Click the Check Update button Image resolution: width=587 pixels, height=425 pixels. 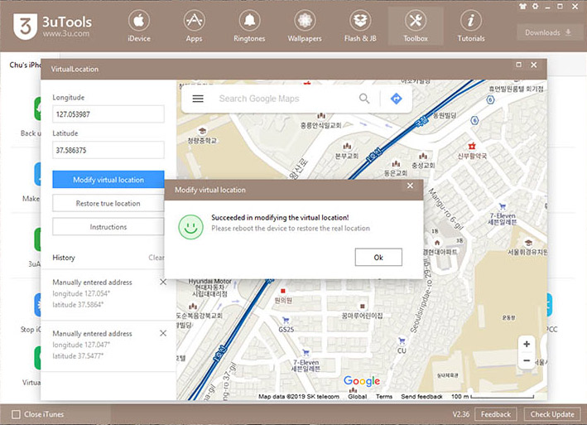[x=552, y=414]
